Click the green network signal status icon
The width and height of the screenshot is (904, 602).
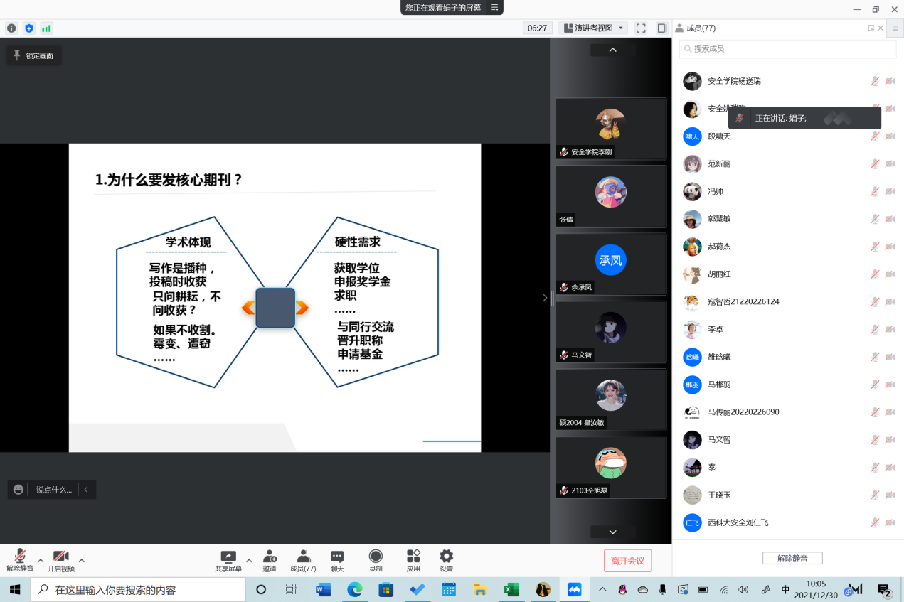coord(47,28)
